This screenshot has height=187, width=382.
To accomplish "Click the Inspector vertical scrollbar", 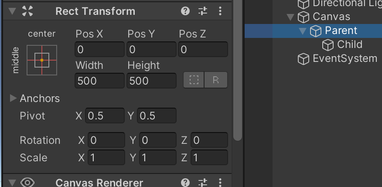I will click(x=237, y=70).
